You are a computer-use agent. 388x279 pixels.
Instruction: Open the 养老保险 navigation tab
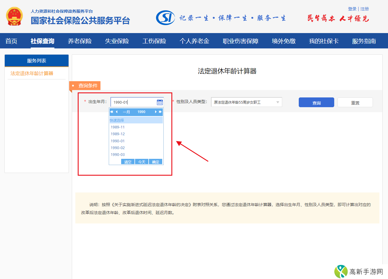click(80, 41)
